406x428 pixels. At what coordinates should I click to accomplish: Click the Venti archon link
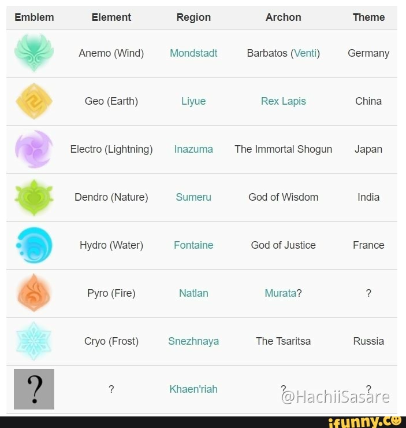pos(305,53)
